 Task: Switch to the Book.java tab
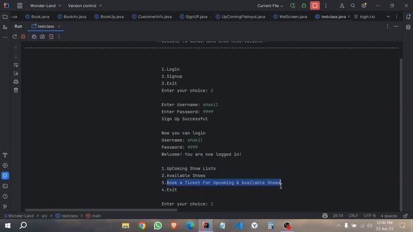point(37,17)
